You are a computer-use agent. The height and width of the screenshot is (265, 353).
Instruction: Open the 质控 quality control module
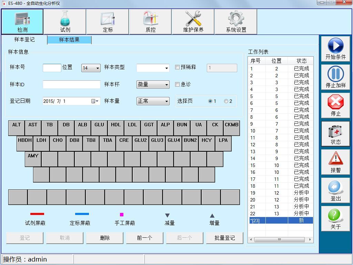150,22
